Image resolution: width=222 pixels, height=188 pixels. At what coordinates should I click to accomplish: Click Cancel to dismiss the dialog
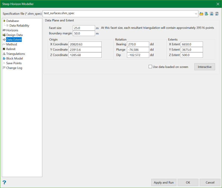[210, 182]
